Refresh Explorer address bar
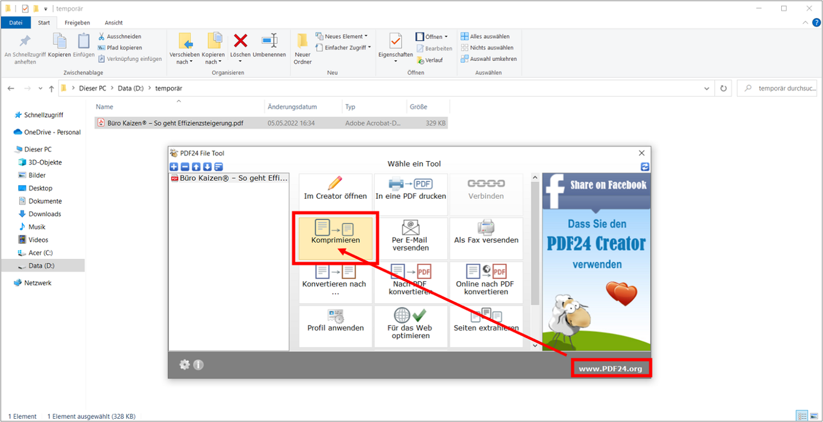 (x=723, y=88)
